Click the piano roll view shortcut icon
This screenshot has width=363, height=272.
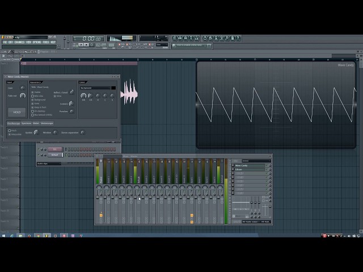pos(185,38)
